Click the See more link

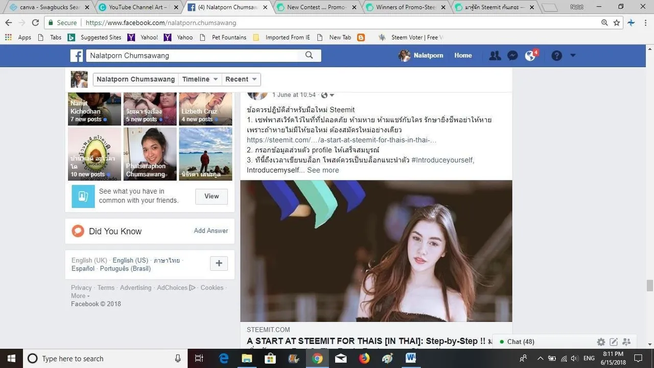pos(323,170)
